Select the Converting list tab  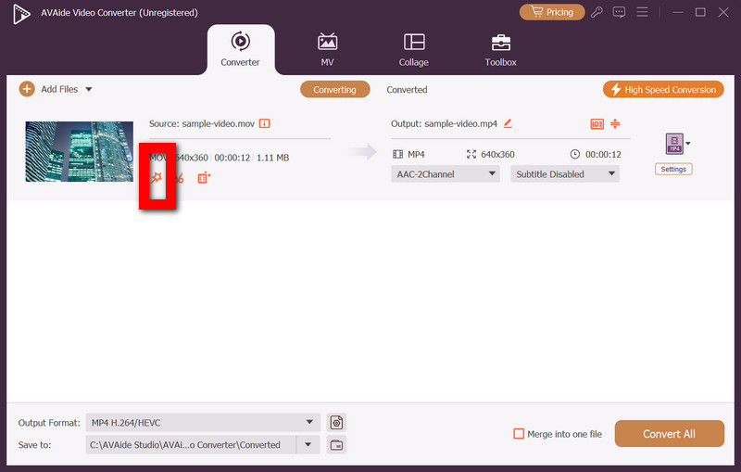click(x=334, y=89)
